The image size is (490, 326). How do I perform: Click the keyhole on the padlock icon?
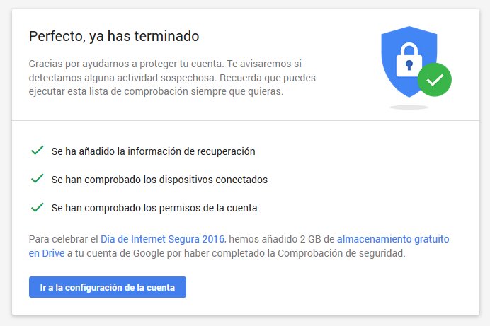click(x=409, y=65)
